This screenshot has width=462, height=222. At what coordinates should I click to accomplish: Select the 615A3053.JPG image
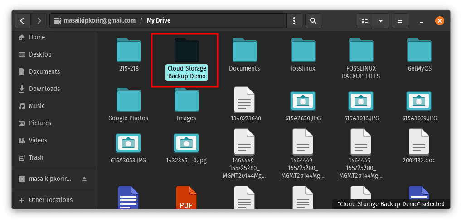(x=128, y=148)
